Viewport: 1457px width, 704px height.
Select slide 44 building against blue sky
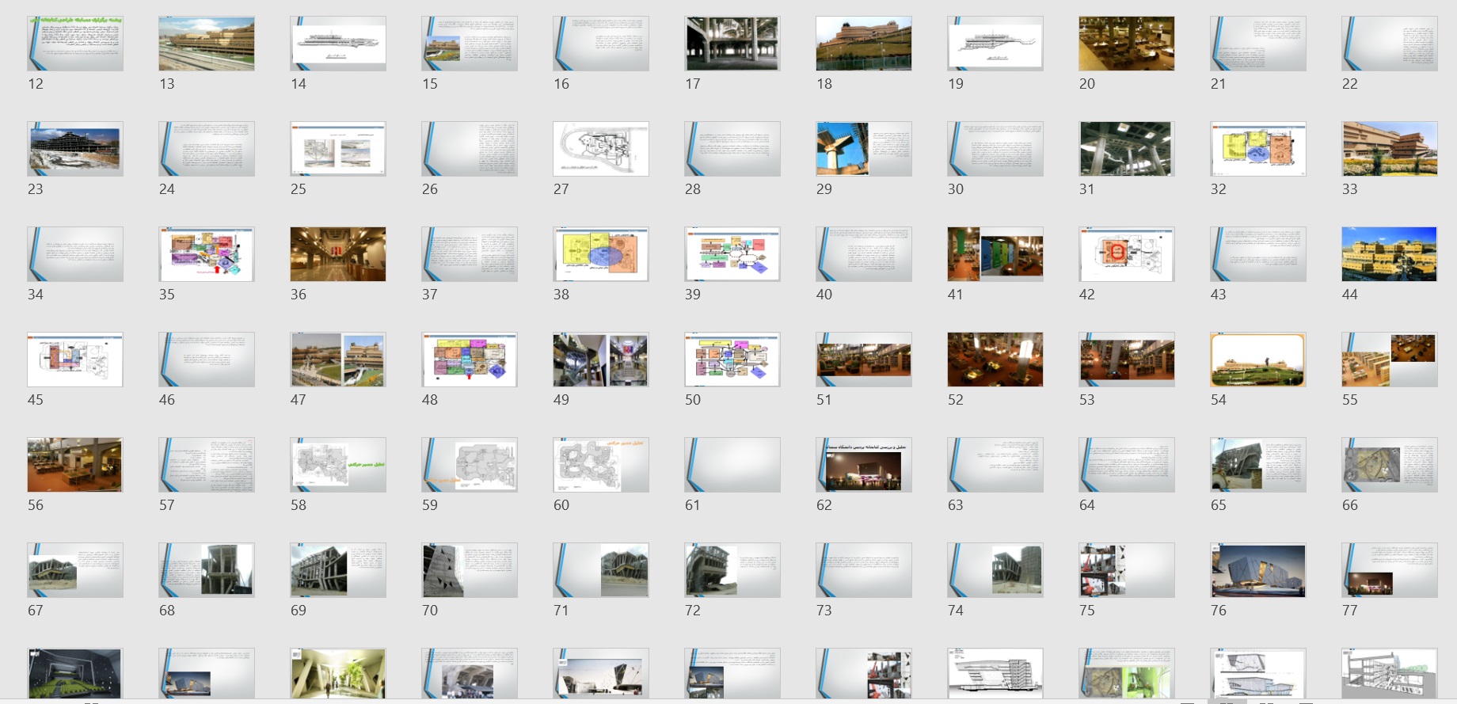(x=1390, y=254)
